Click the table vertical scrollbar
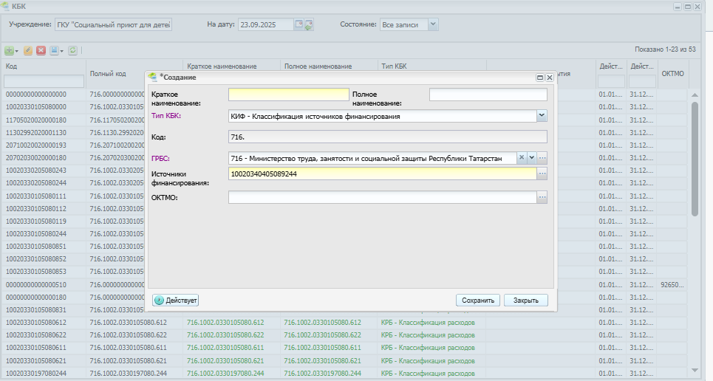Viewport: 713px width, 381px height. point(695,159)
